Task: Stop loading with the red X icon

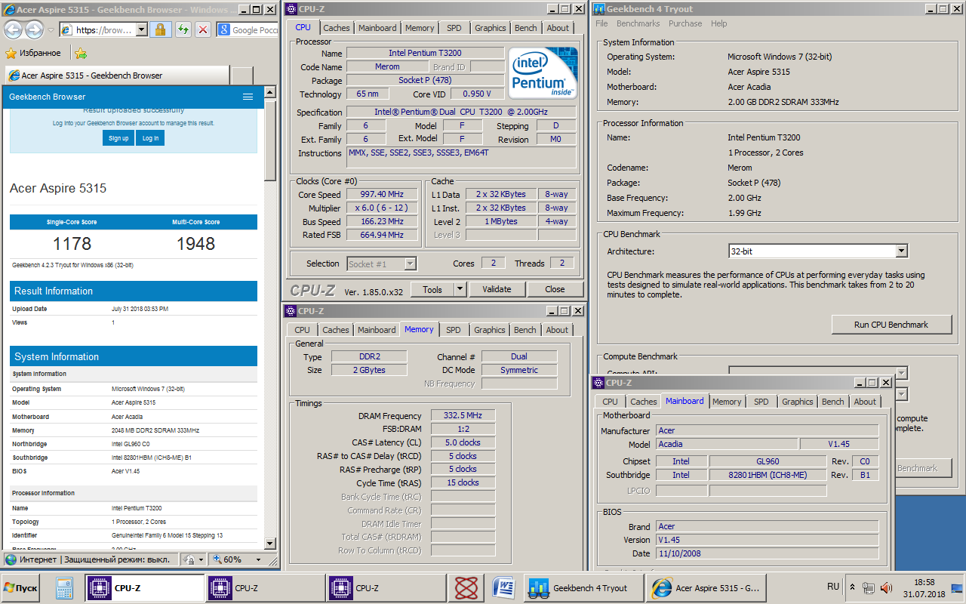Action: [202, 29]
